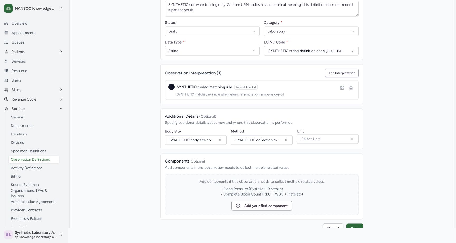Click the plus icon in Add your first component
This screenshot has width=456, height=243.
(x=238, y=206)
